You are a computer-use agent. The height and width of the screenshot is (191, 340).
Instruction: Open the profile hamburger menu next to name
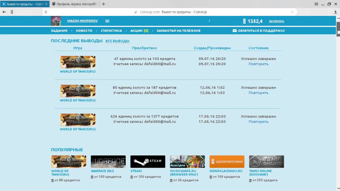(x=107, y=21)
